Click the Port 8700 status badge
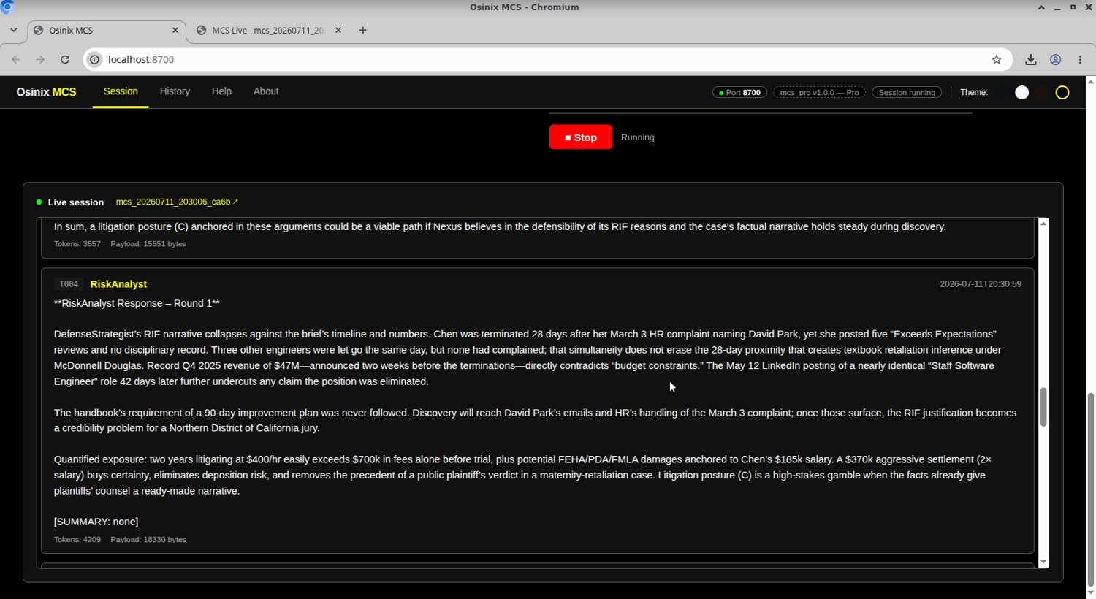The width and height of the screenshot is (1096, 599). click(739, 92)
